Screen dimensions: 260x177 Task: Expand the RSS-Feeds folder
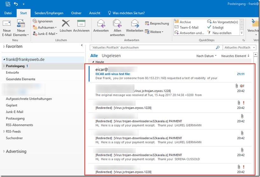click(4, 132)
